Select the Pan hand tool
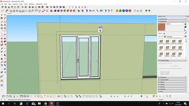This screenshot has width=189, height=106. (5, 59)
